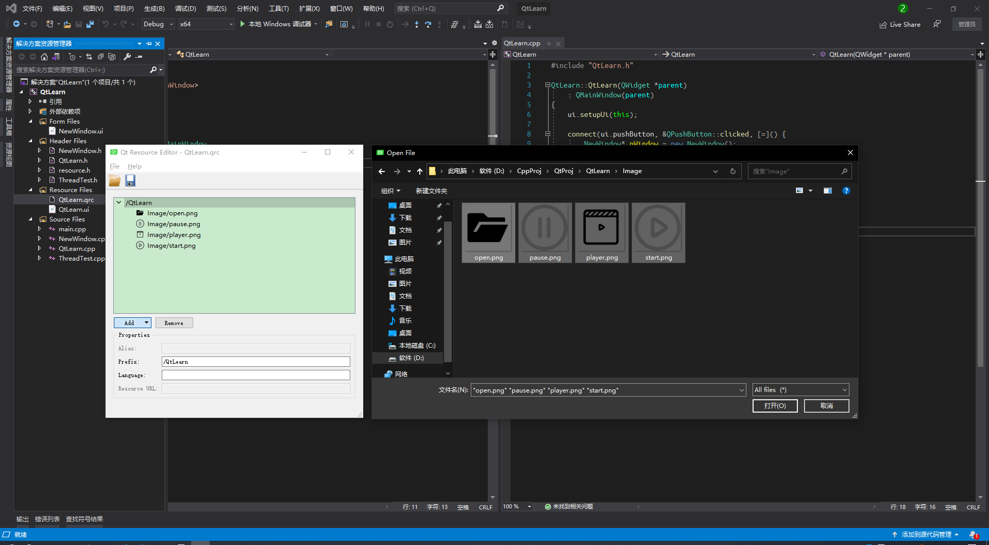989x545 pixels.
Task: Click the save icon in Qt Resource Editor
Action: tap(130, 180)
